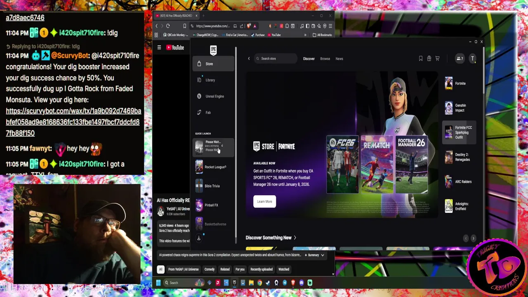Open the friends list showing 7
The image size is (528, 297).
click(459, 59)
